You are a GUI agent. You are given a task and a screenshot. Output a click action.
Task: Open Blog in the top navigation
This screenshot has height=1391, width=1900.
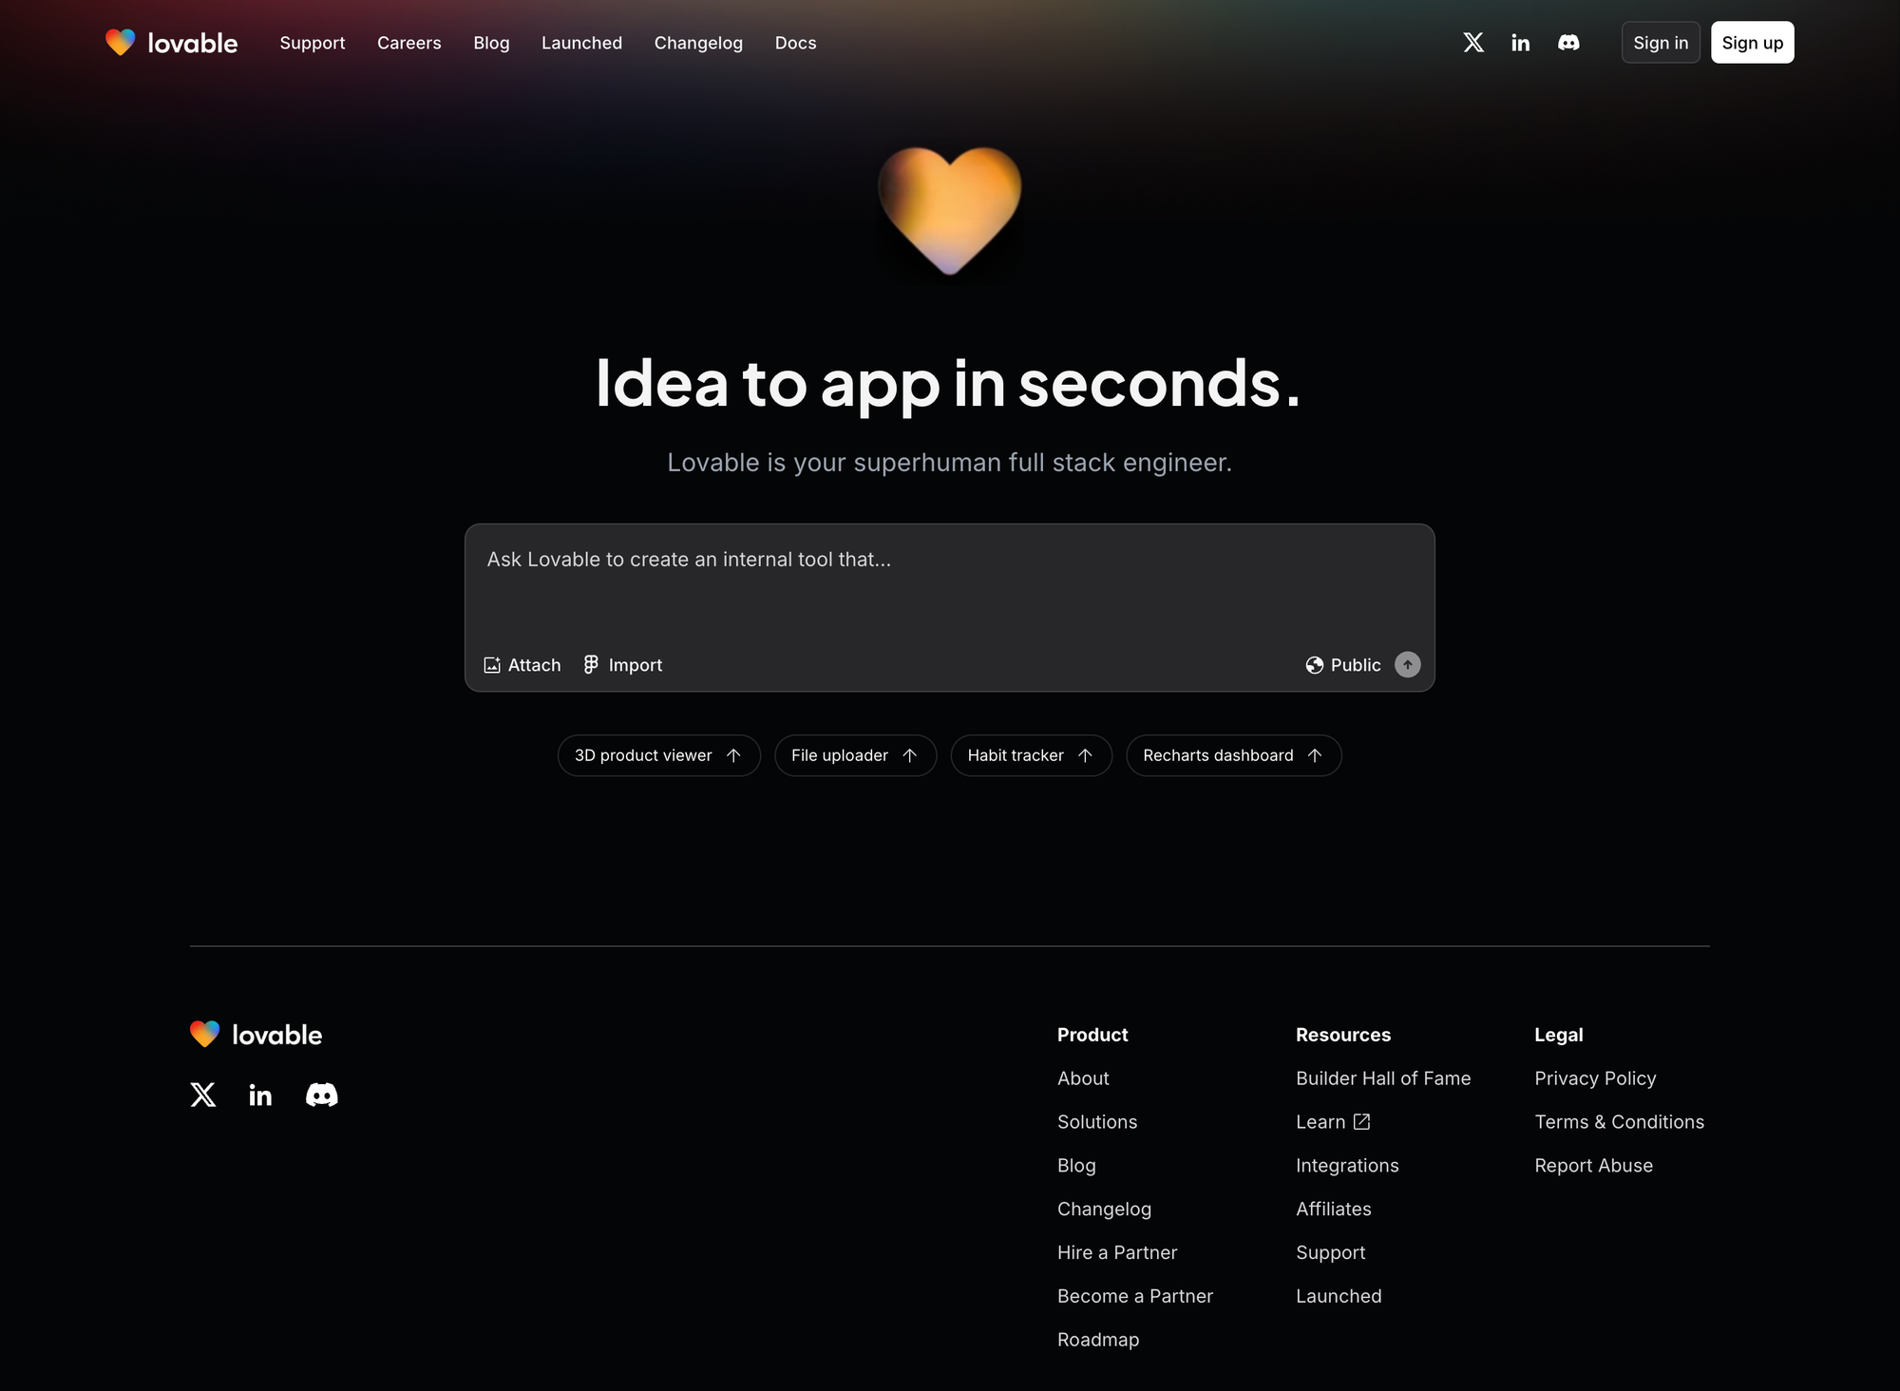492,43
